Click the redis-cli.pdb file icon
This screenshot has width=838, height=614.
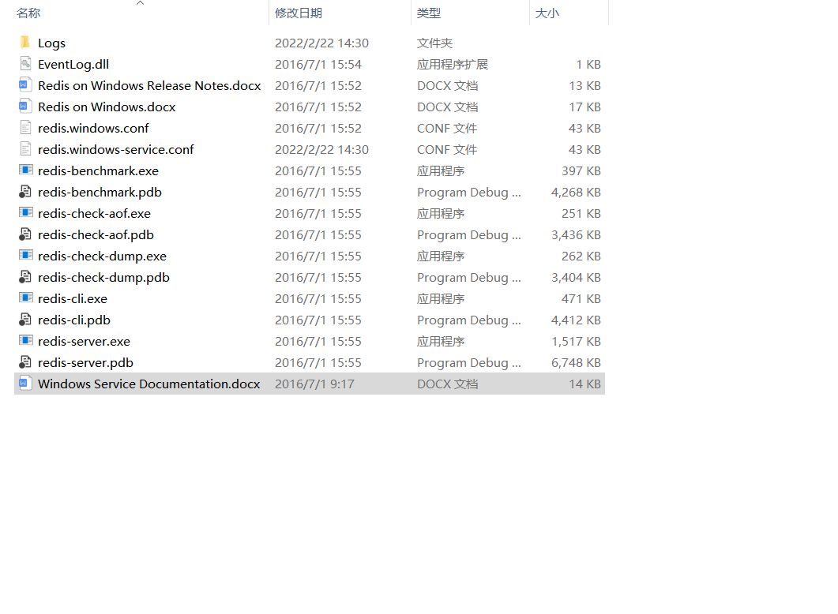(25, 320)
